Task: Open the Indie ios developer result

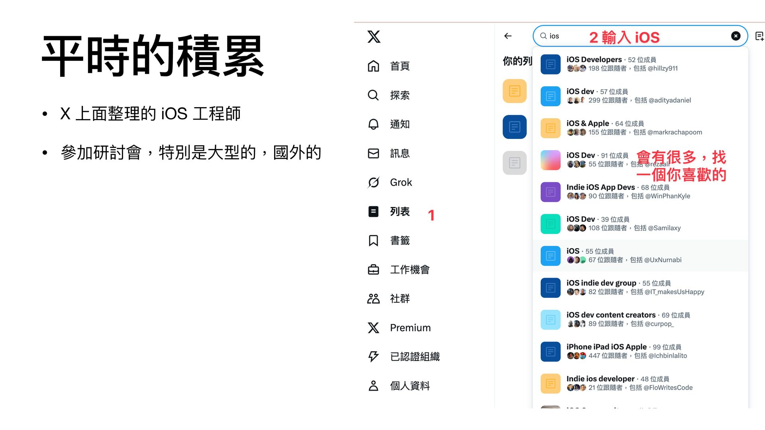Action: click(640, 383)
